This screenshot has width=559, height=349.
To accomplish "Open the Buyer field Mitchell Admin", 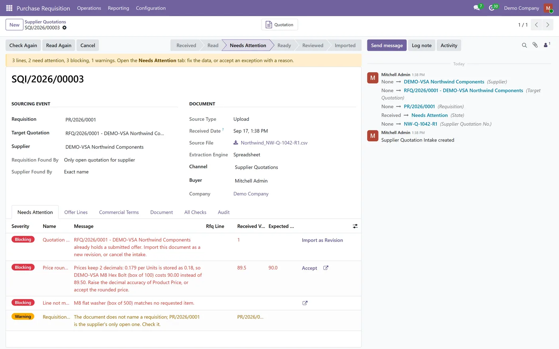I will 294,181.
